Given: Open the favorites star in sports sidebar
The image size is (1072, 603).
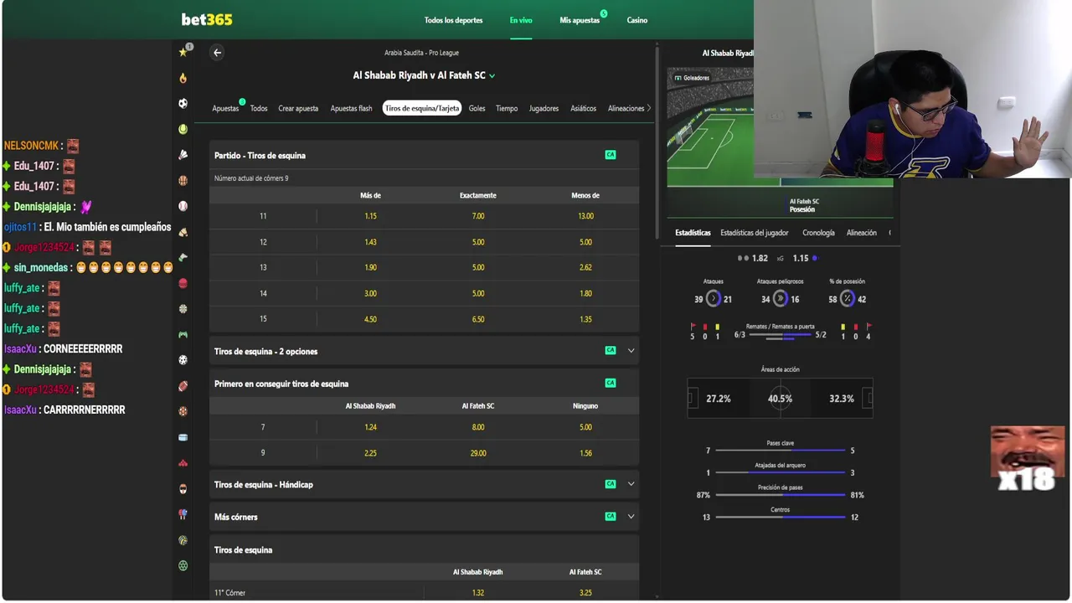Looking at the screenshot, I should point(183,52).
